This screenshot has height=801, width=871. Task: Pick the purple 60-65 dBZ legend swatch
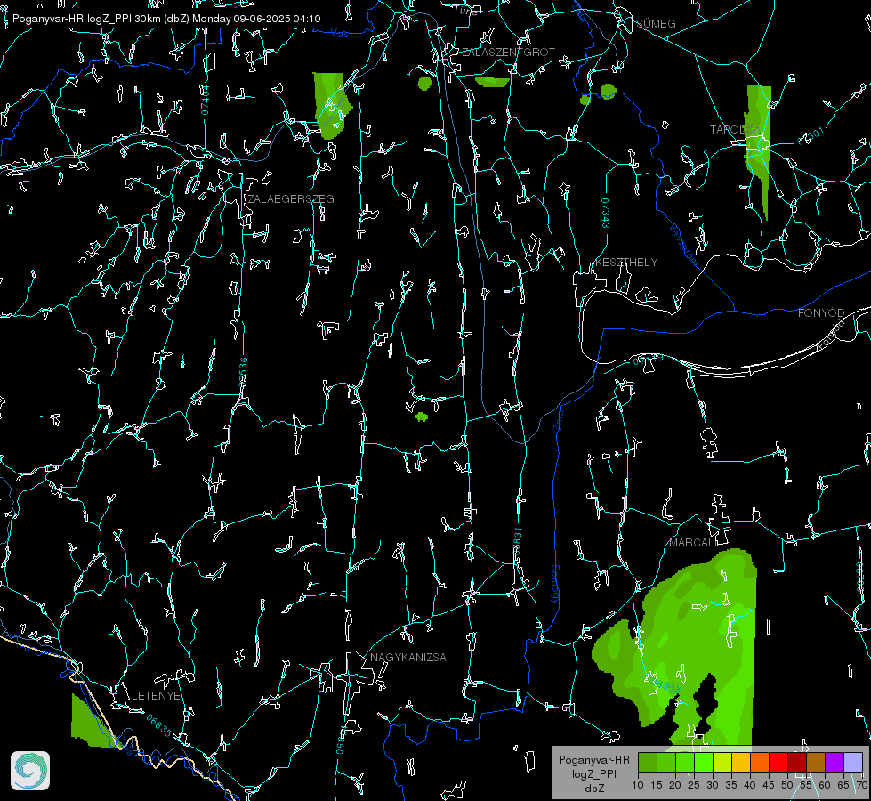pos(835,762)
